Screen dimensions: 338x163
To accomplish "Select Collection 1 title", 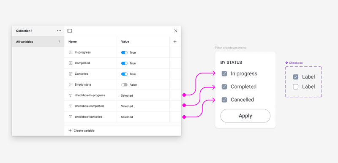I will (x=24, y=31).
